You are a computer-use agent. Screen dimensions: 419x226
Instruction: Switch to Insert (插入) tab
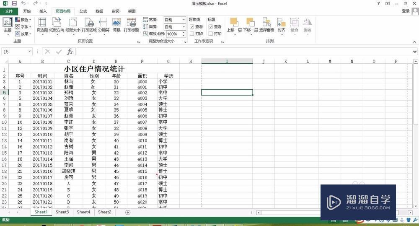tap(43, 11)
